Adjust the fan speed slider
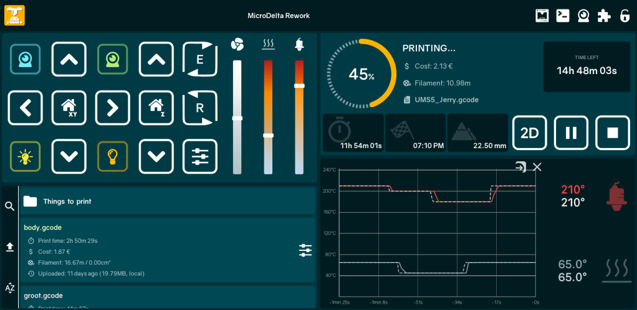637x310 pixels. click(237, 118)
